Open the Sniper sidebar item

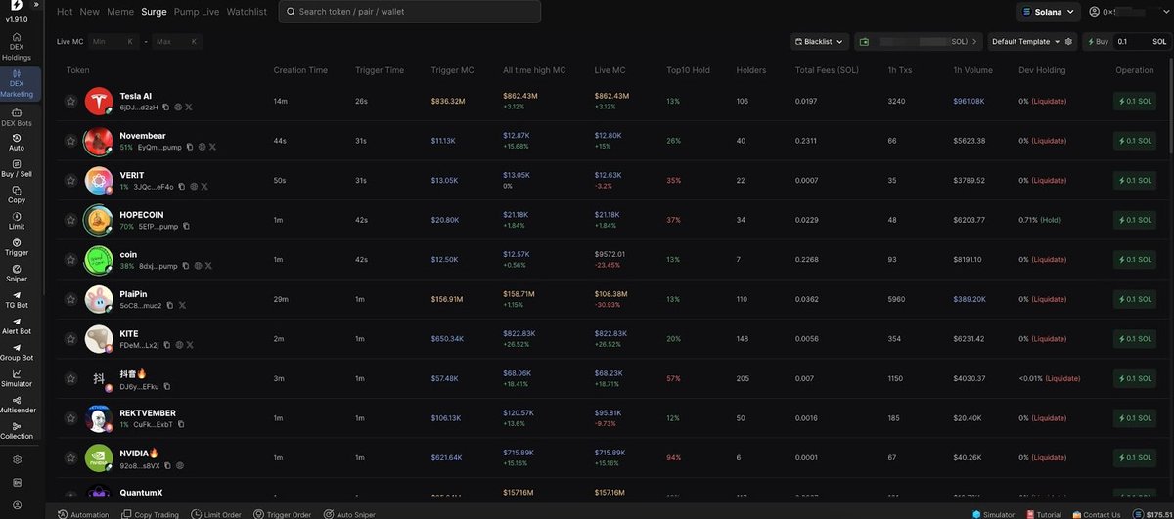pos(17,274)
